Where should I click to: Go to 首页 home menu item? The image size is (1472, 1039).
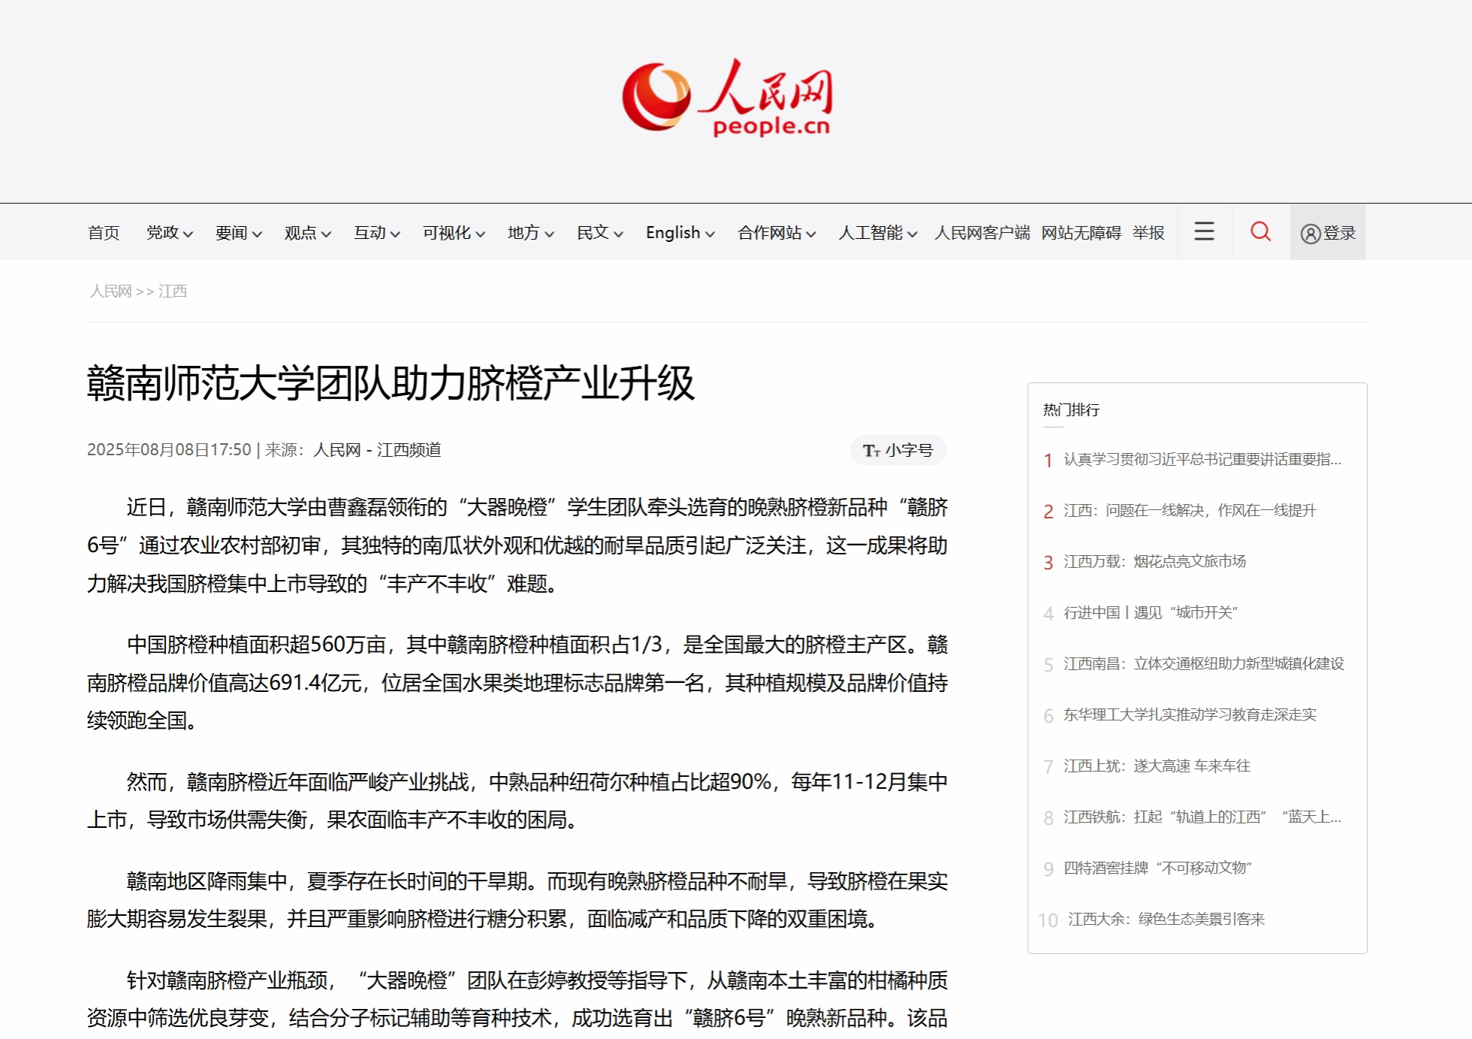tap(104, 233)
